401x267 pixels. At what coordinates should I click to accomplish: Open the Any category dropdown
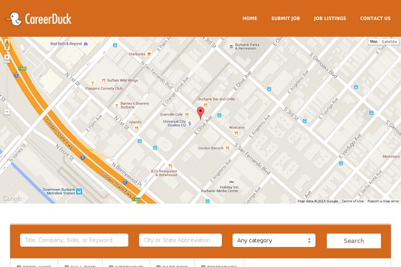(x=274, y=240)
